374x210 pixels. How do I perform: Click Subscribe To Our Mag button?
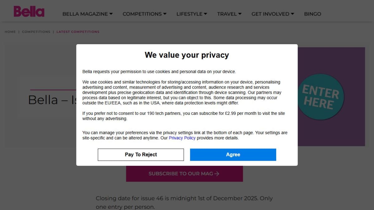pos(185,174)
